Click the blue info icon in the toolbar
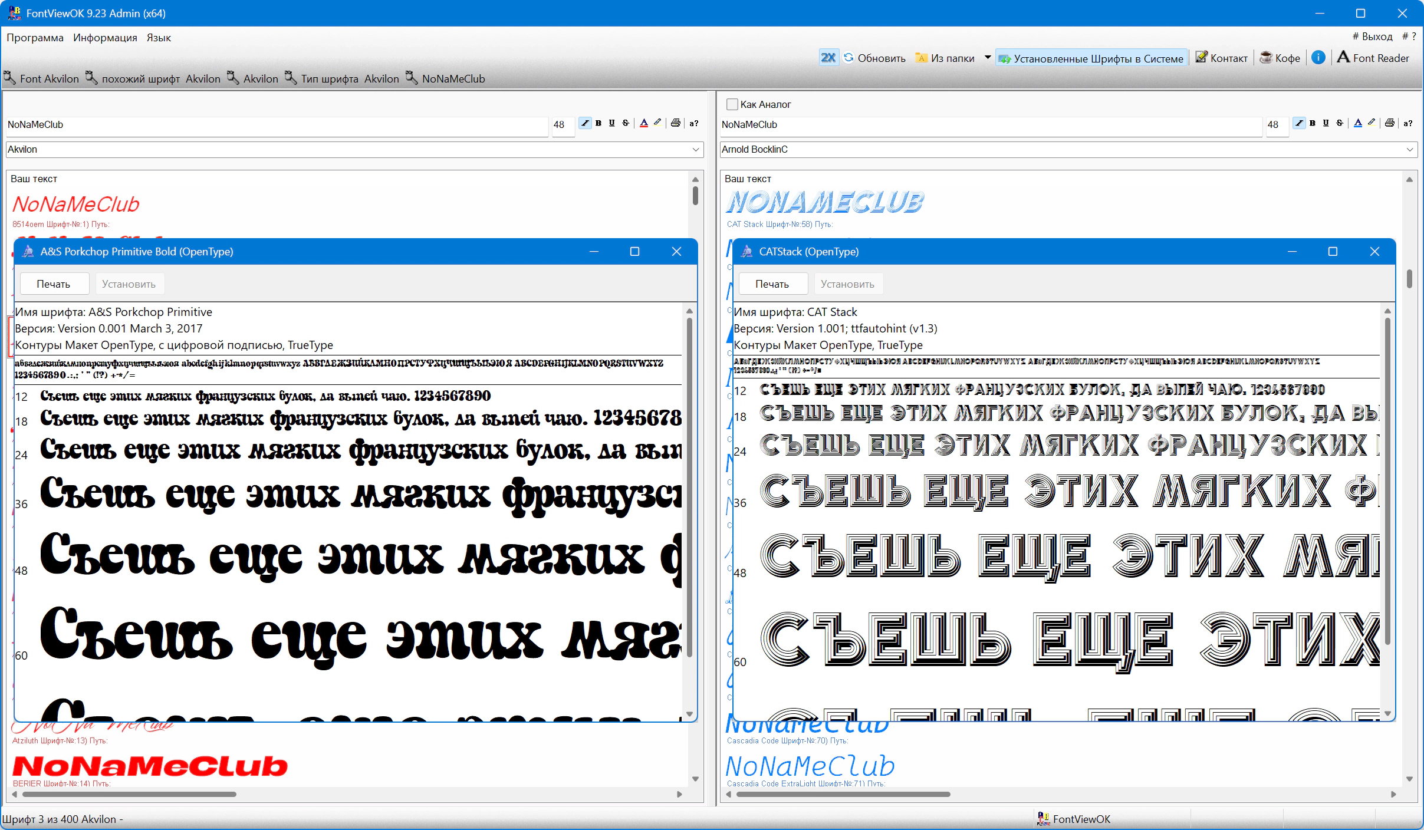The width and height of the screenshot is (1424, 830). coord(1319,57)
